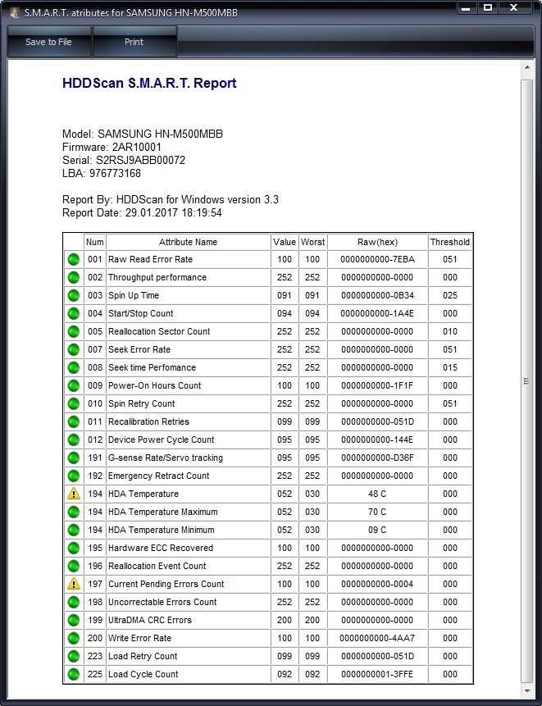Click the Model: SAMSUNG HN-M500MBB line
542x706 pixels.
tap(142, 134)
